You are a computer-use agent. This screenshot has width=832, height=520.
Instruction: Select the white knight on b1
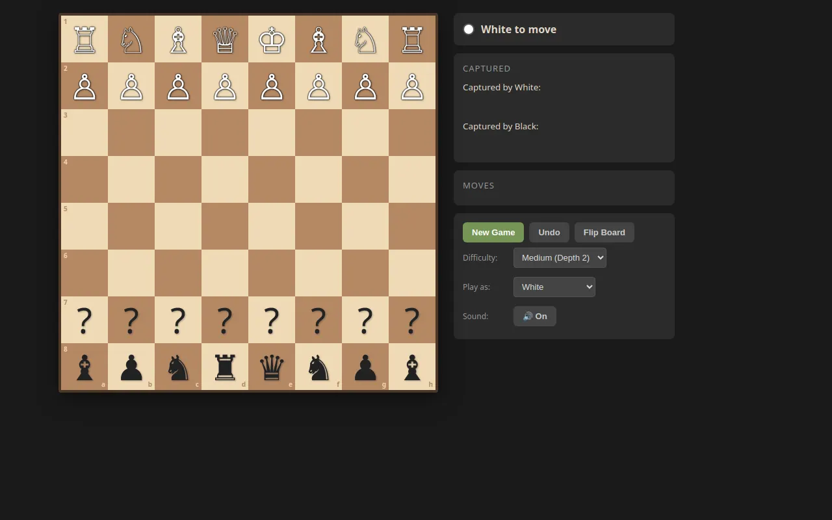coord(131,39)
